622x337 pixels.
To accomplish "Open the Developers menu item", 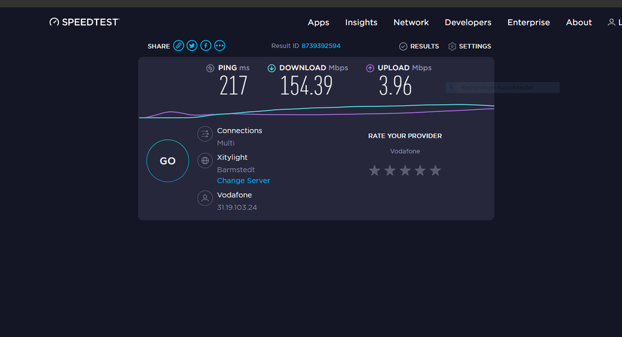I will pyautogui.click(x=468, y=22).
